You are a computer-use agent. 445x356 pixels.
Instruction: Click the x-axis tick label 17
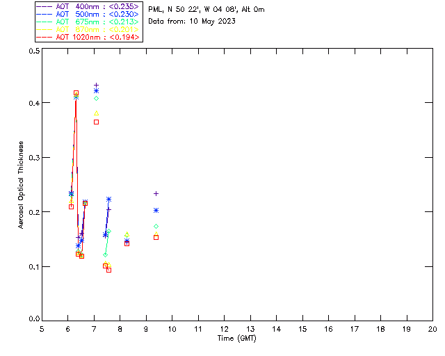pos(355,329)
